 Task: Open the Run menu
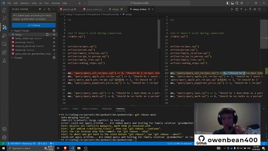(x=46, y=3)
